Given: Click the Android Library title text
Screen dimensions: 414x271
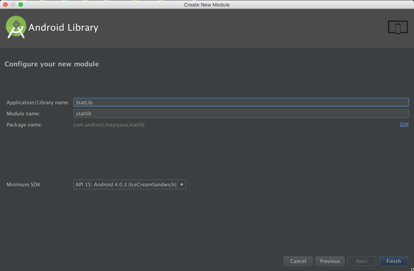Looking at the screenshot, I should [63, 28].
